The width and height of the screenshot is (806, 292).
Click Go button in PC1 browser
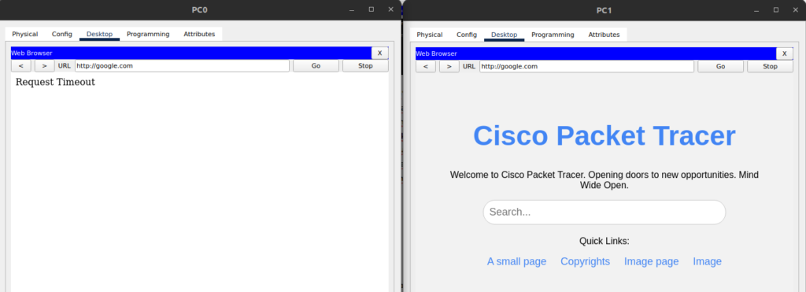point(721,66)
